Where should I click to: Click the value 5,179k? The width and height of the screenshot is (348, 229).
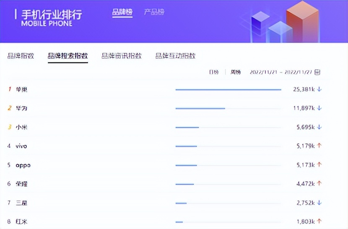(x=306, y=146)
